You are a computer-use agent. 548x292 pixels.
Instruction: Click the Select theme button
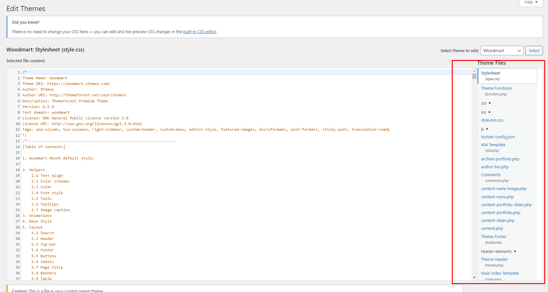534,51
